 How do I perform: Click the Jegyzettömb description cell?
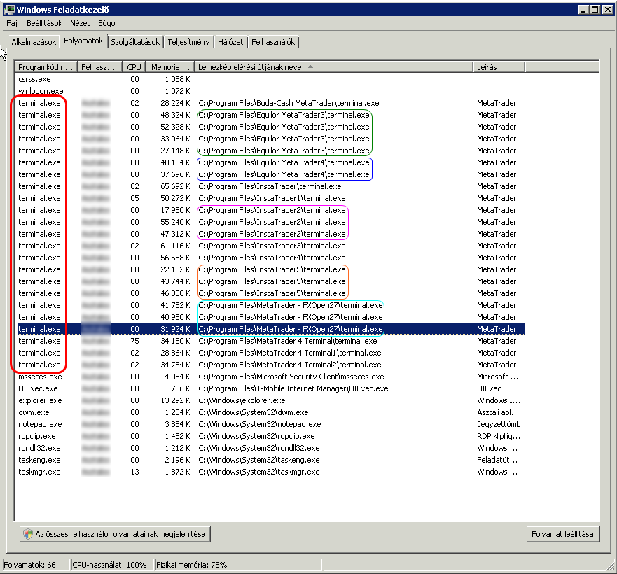click(x=499, y=424)
